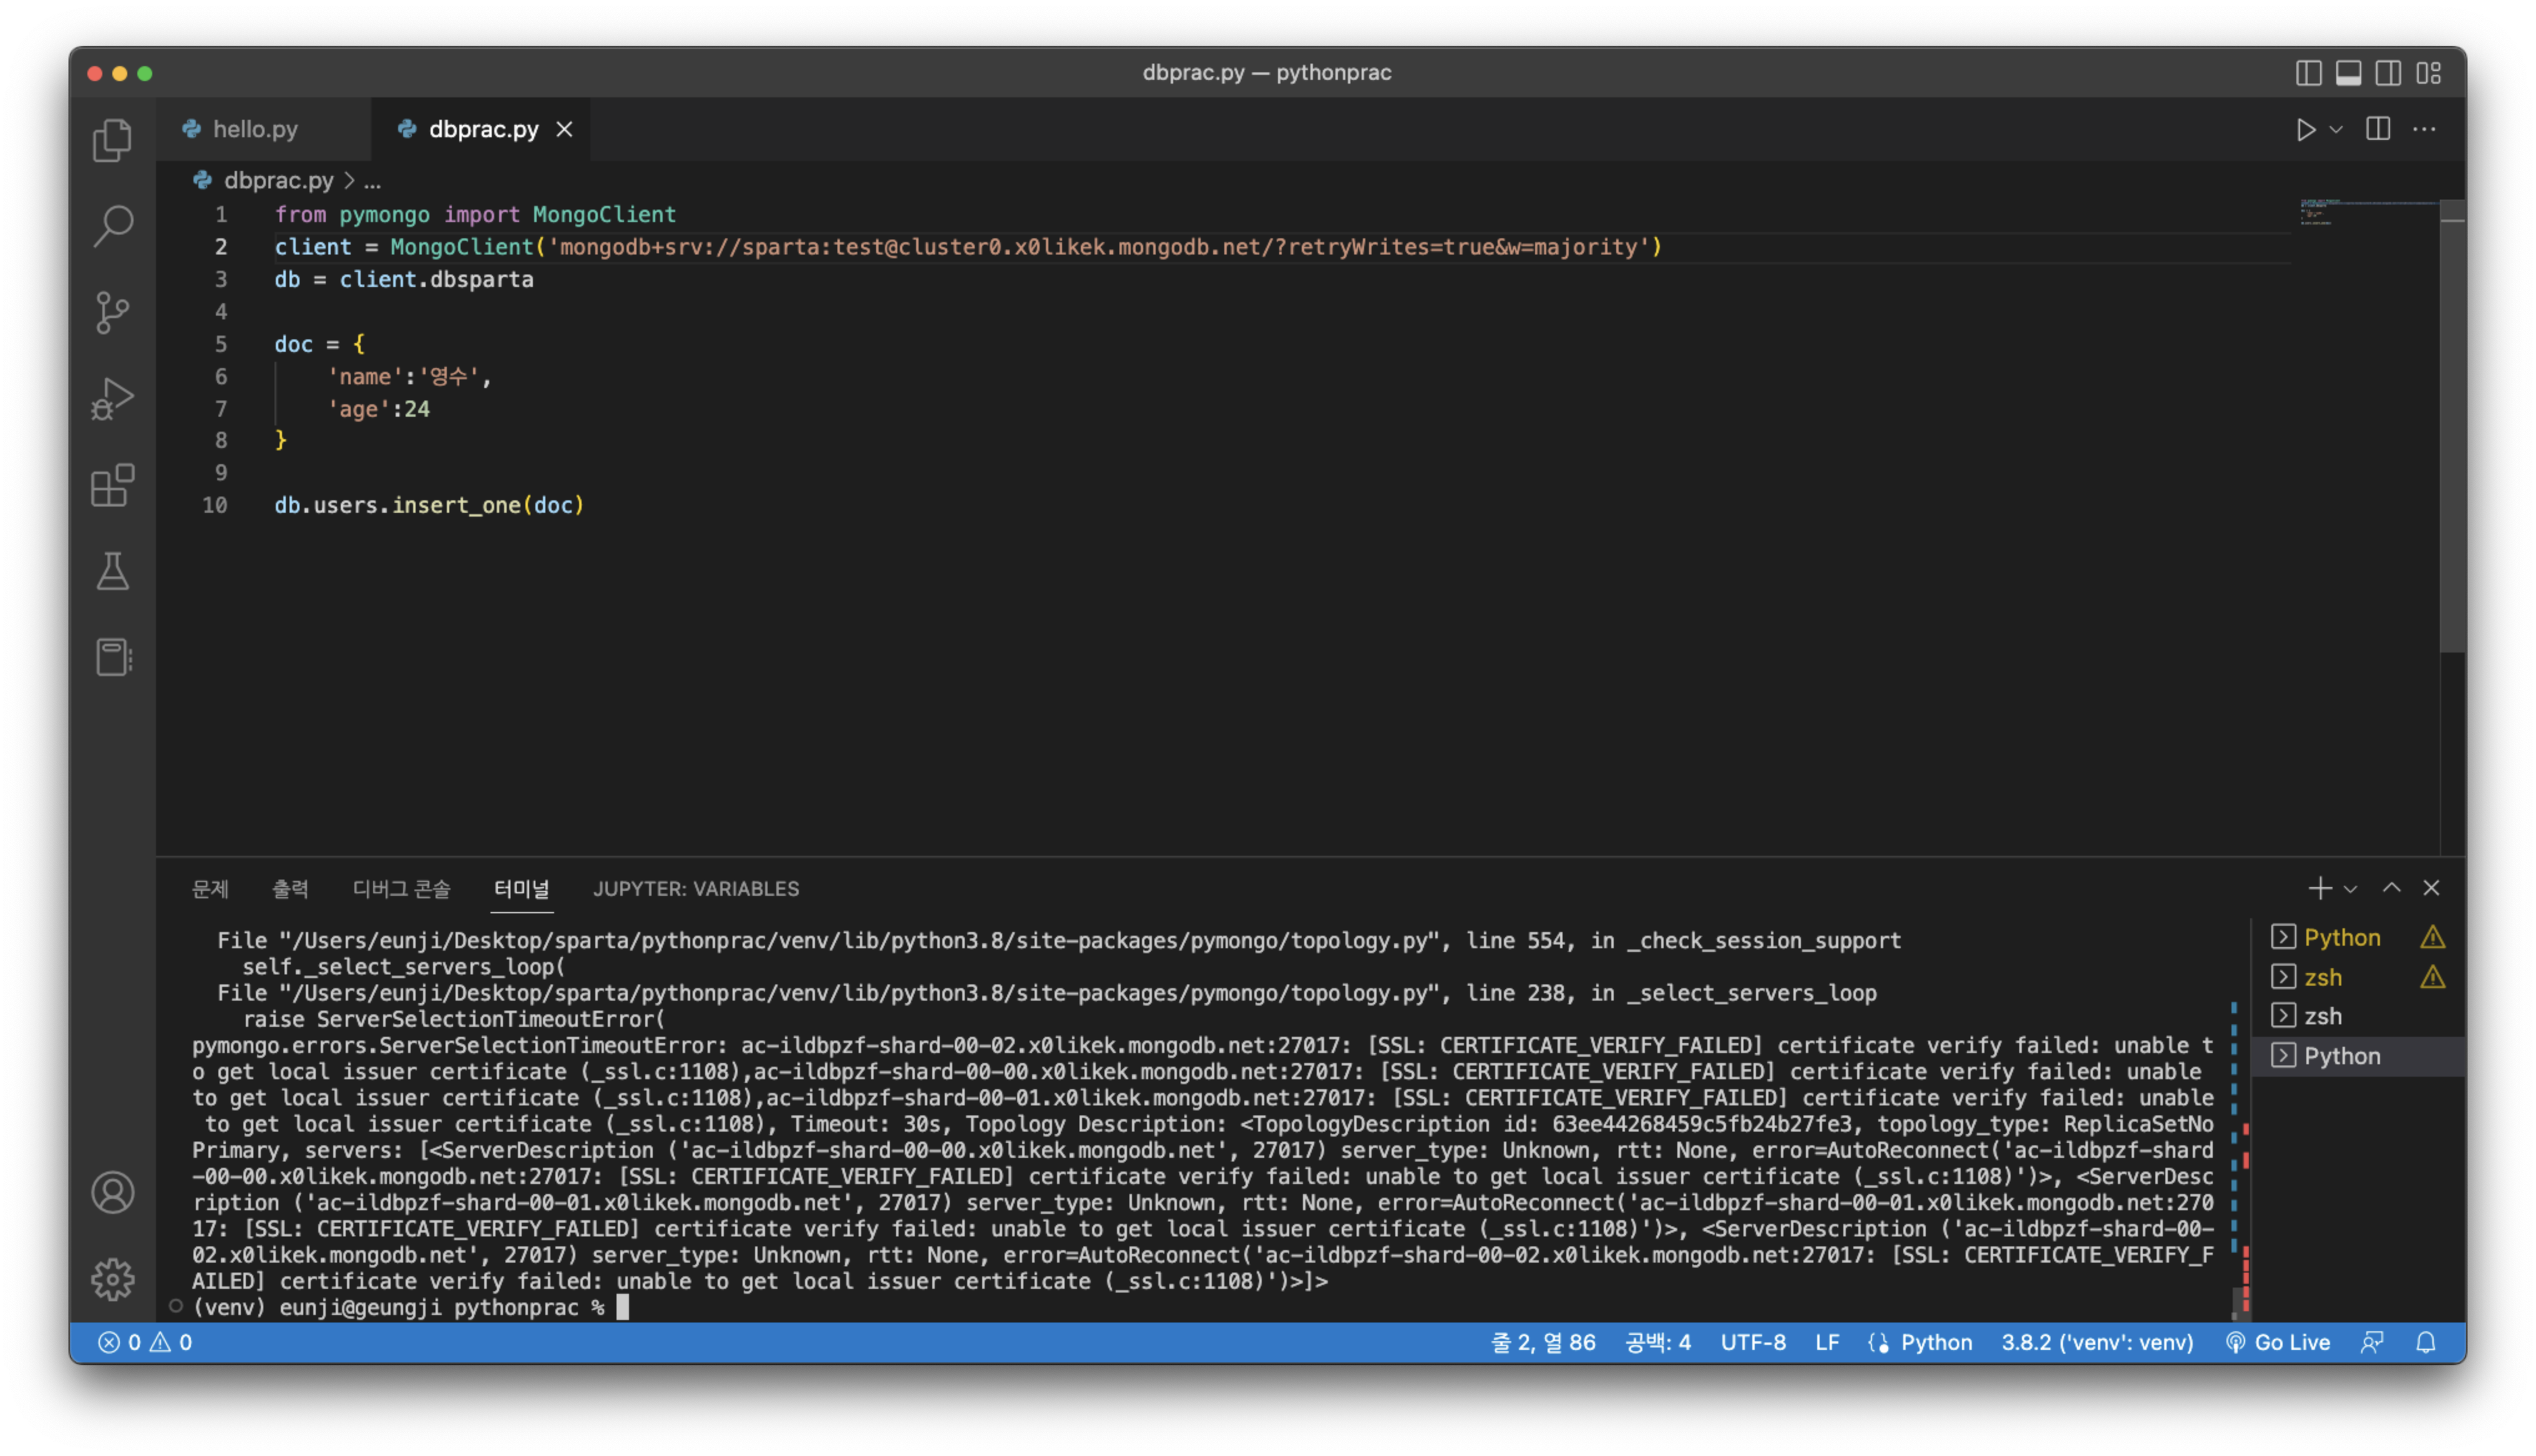This screenshot has width=2536, height=1456.
Task: Change indentation via 공백: 4
Action: [1658, 1342]
